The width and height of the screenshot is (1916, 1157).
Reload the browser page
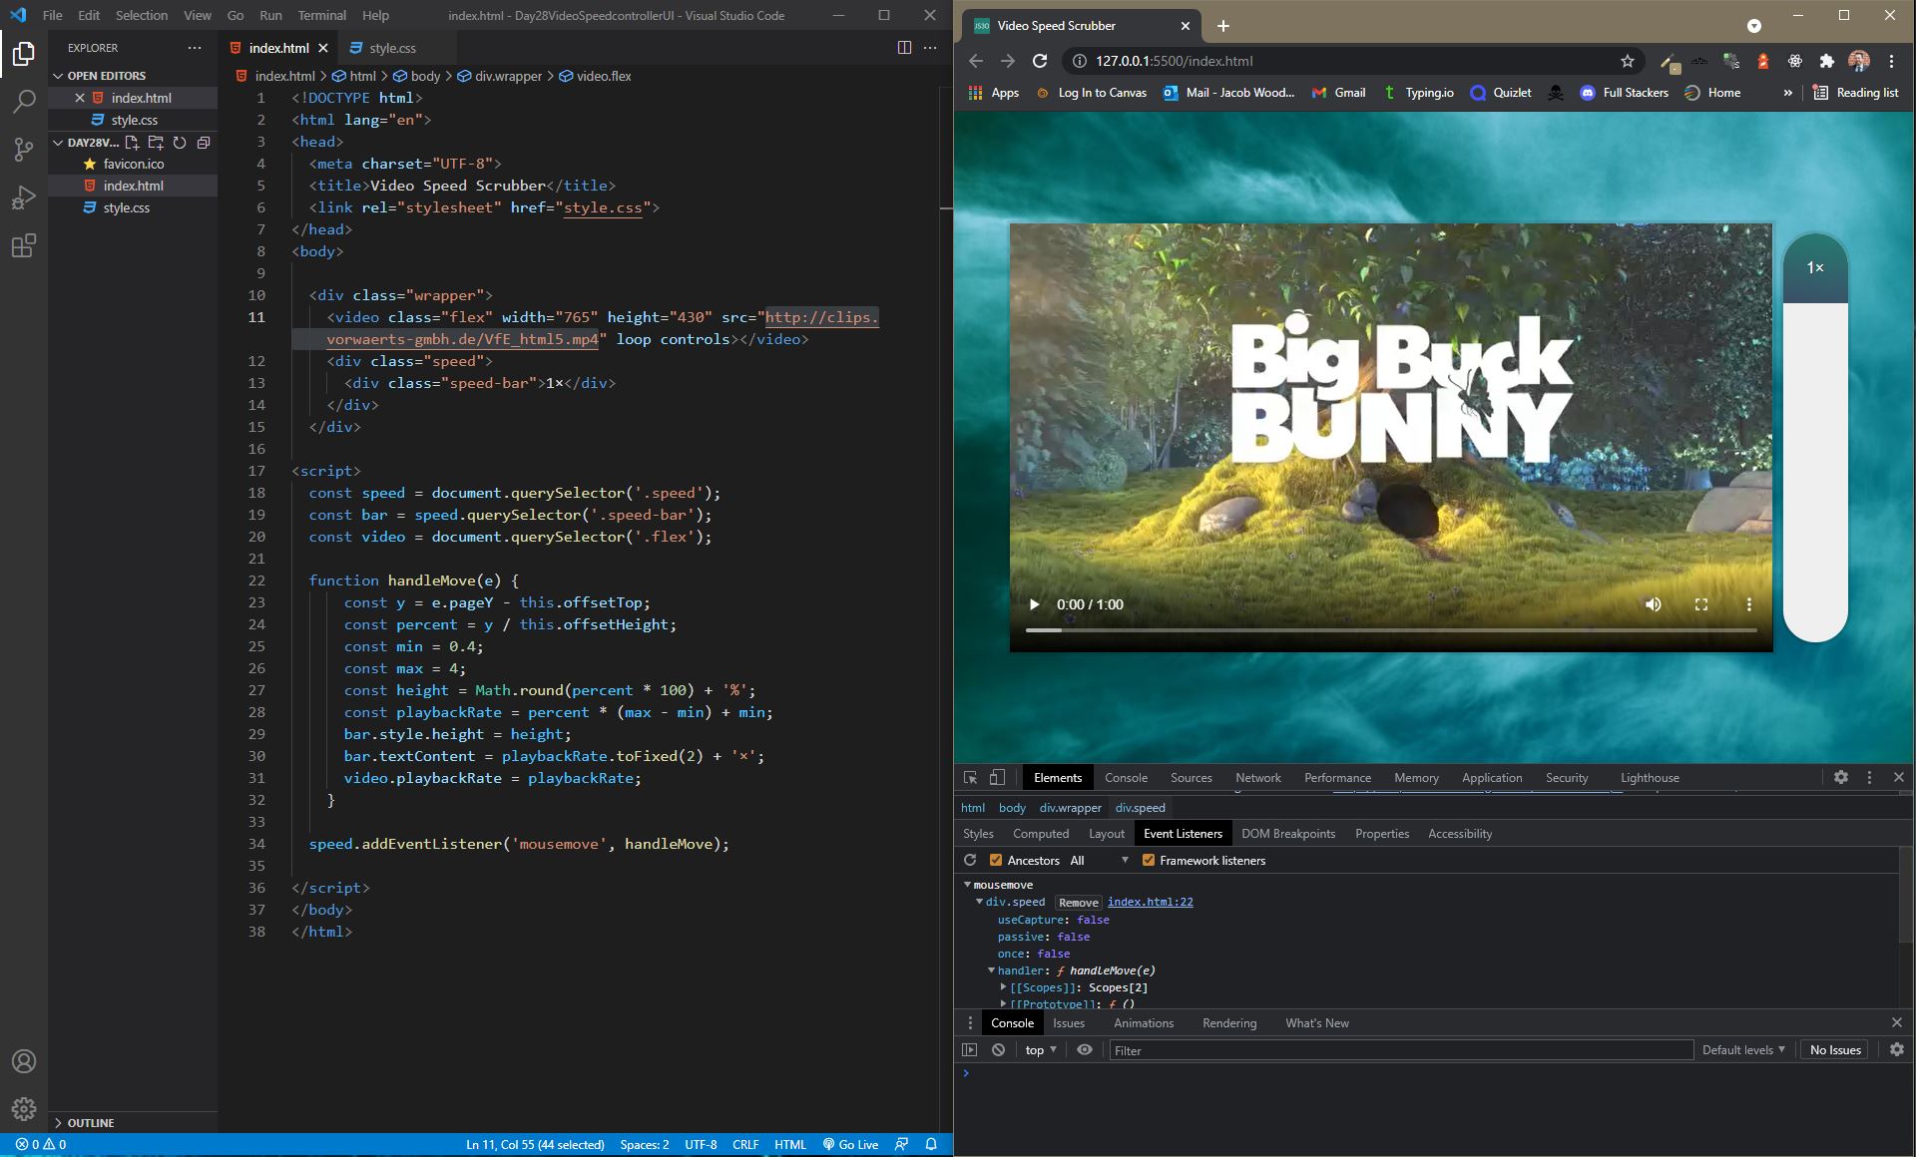coord(1040,61)
